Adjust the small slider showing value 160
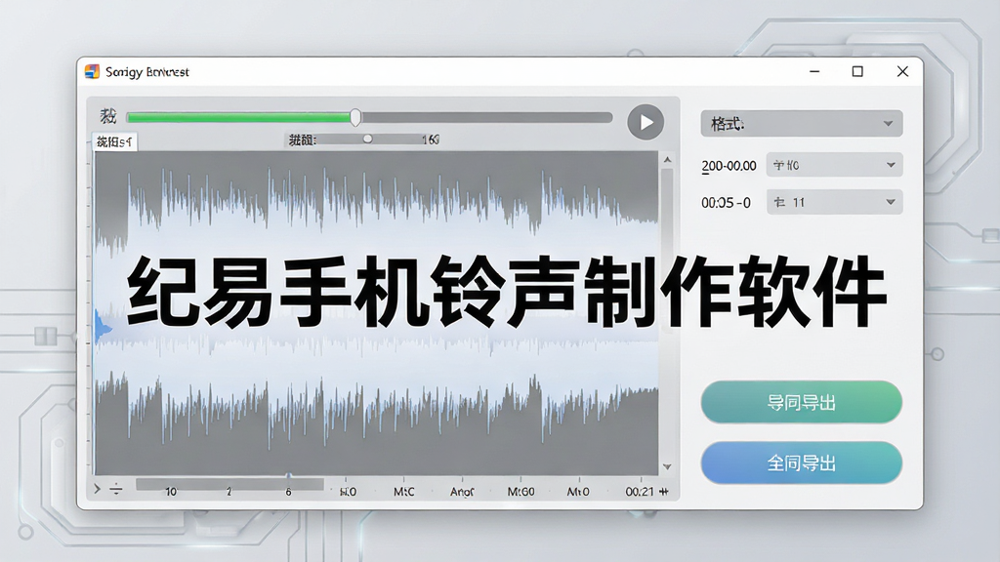The image size is (1000, 562). pyautogui.click(x=368, y=139)
